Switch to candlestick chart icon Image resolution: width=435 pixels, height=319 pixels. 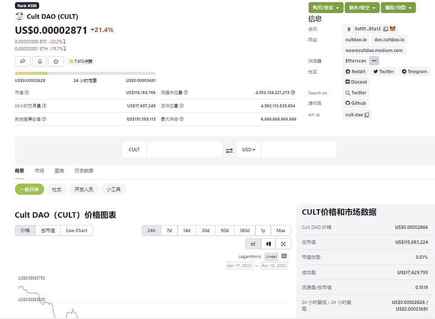[x=268, y=244]
